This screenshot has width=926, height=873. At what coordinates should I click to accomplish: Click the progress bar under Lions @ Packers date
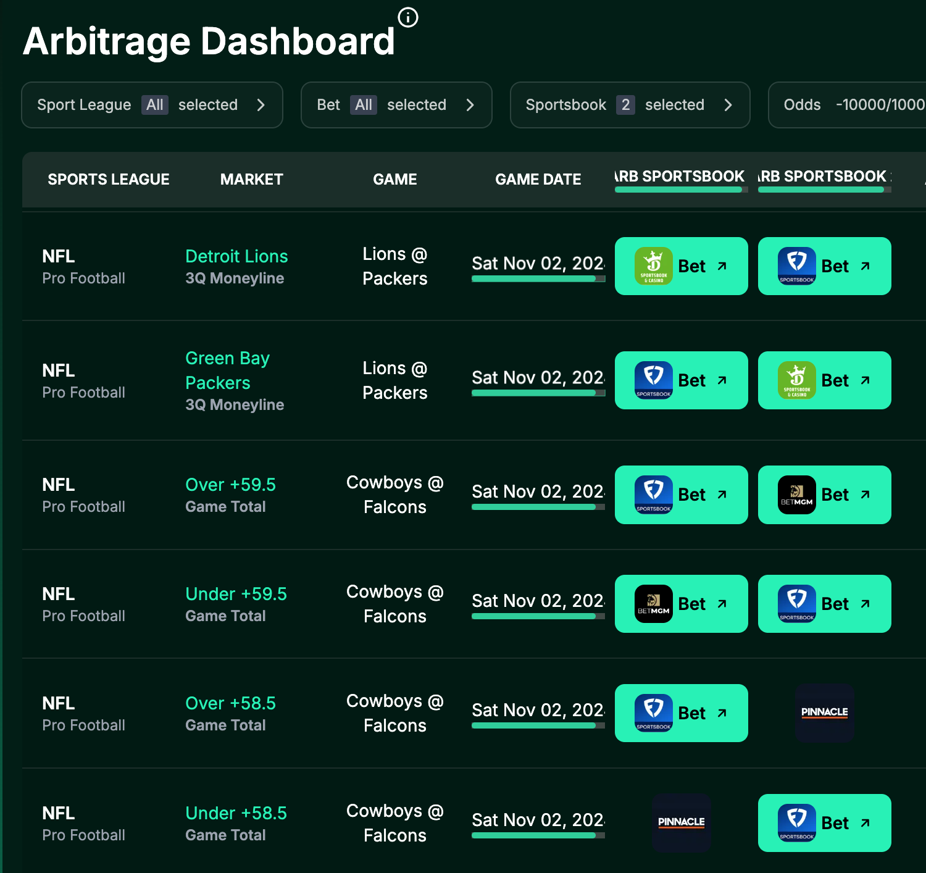(x=538, y=279)
